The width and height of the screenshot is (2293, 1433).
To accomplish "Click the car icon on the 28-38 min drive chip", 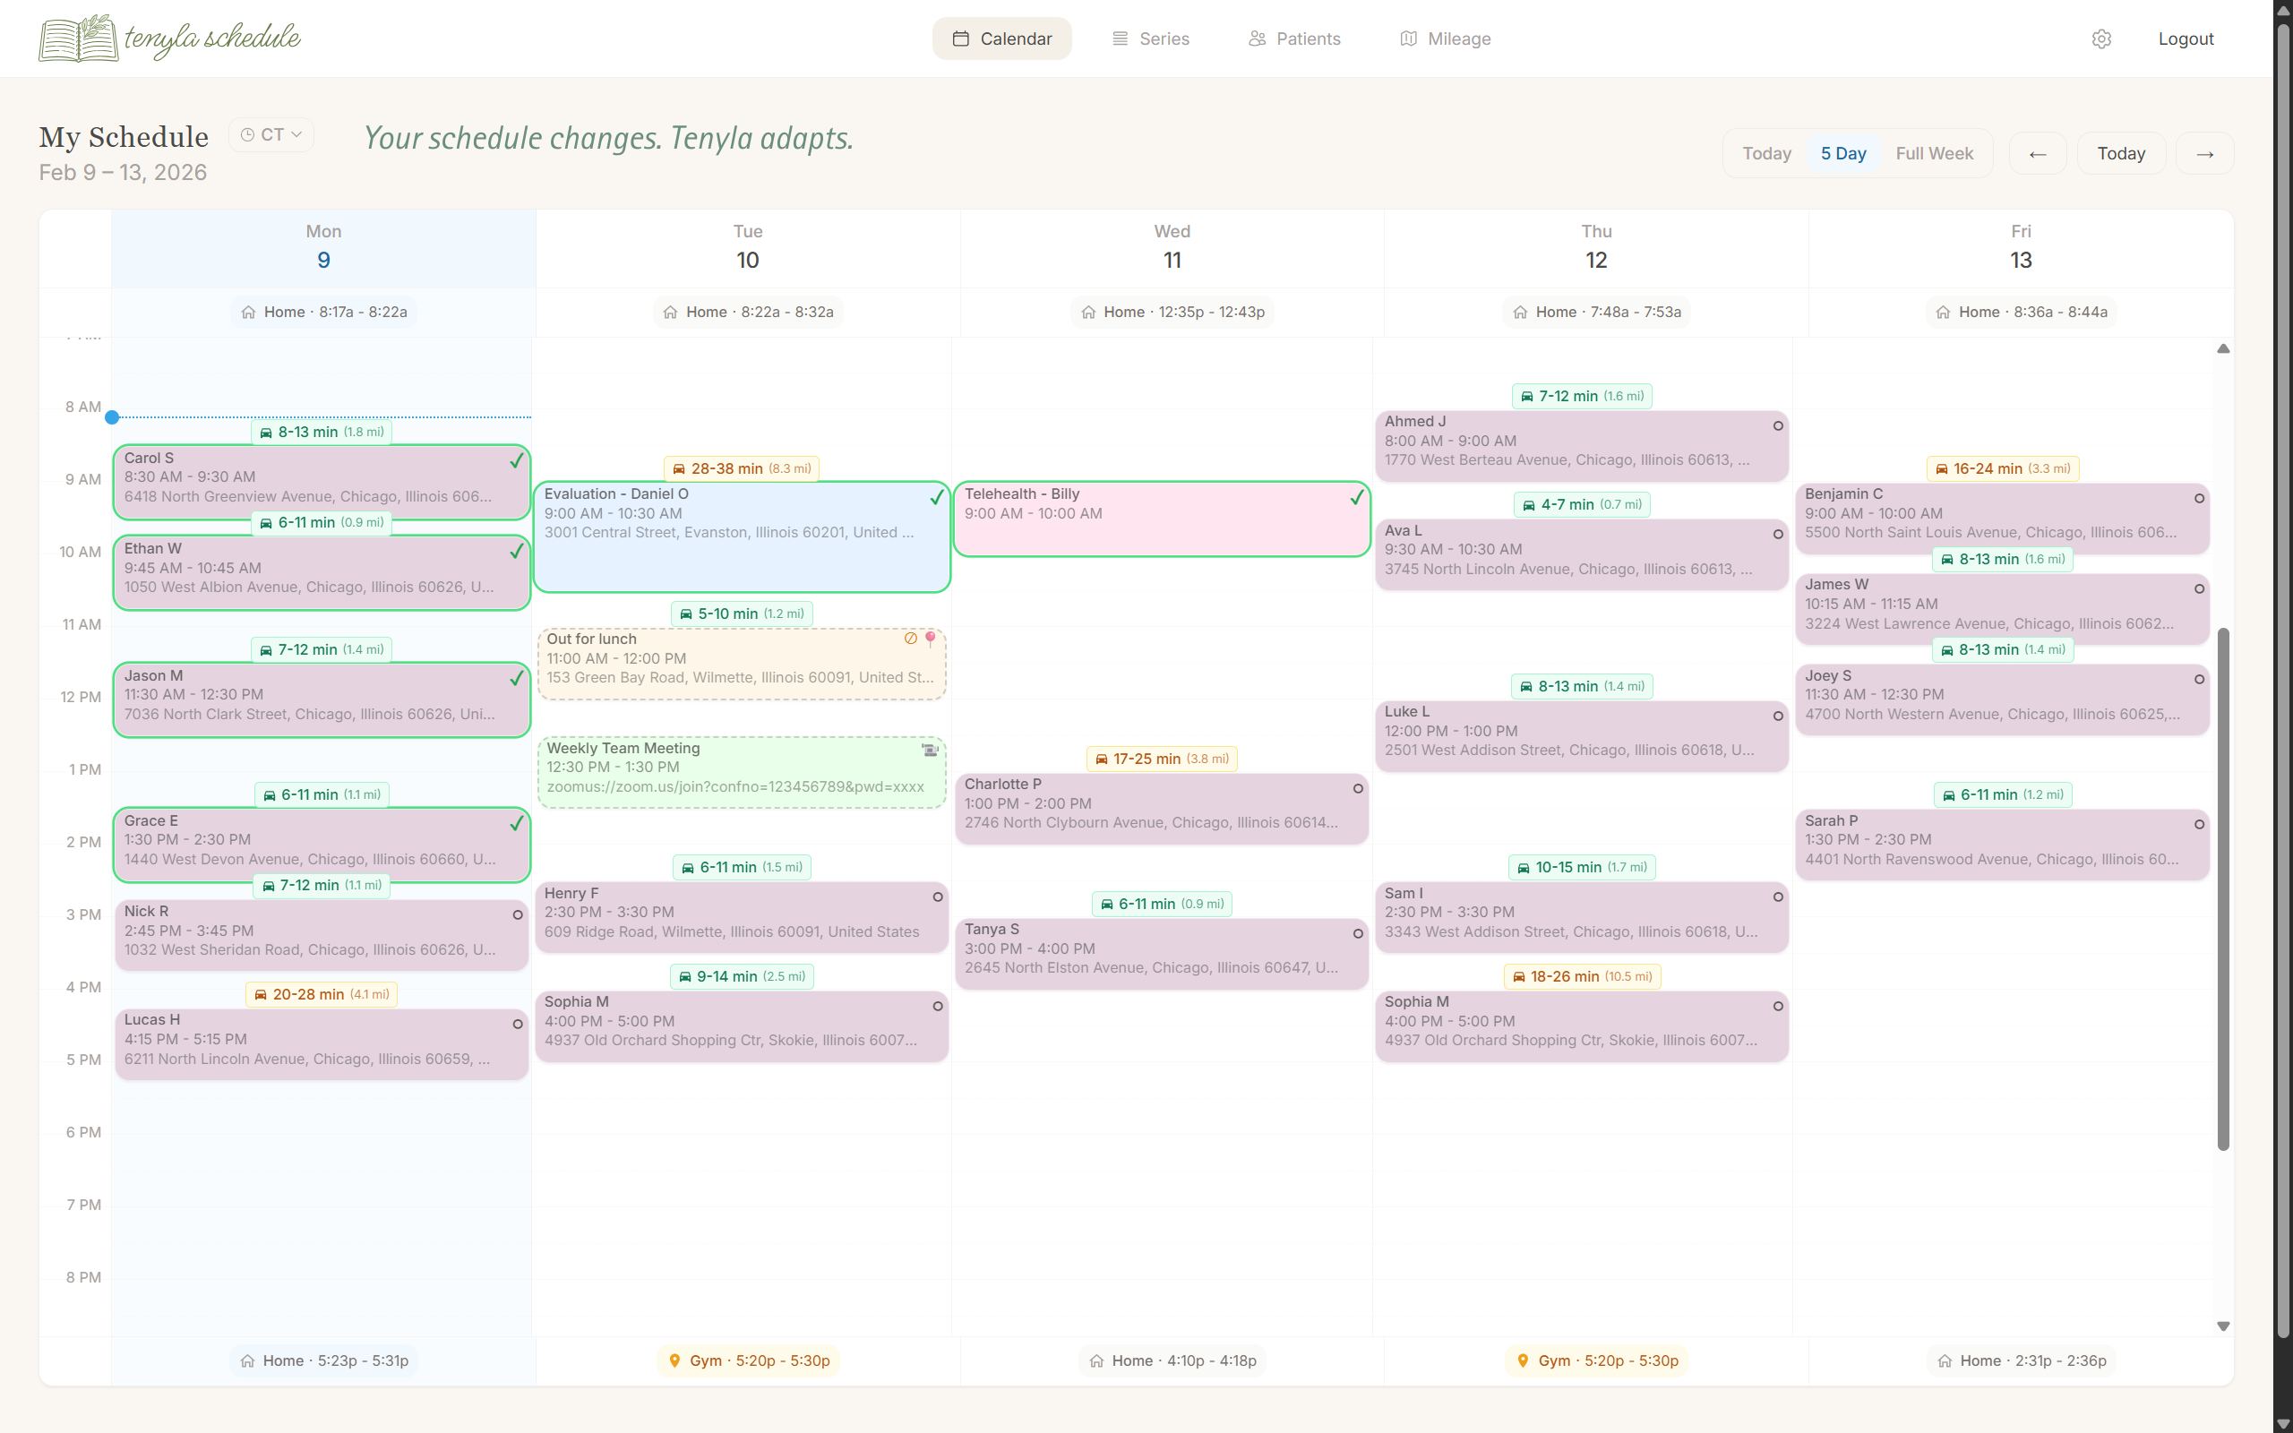I will 678,468.
